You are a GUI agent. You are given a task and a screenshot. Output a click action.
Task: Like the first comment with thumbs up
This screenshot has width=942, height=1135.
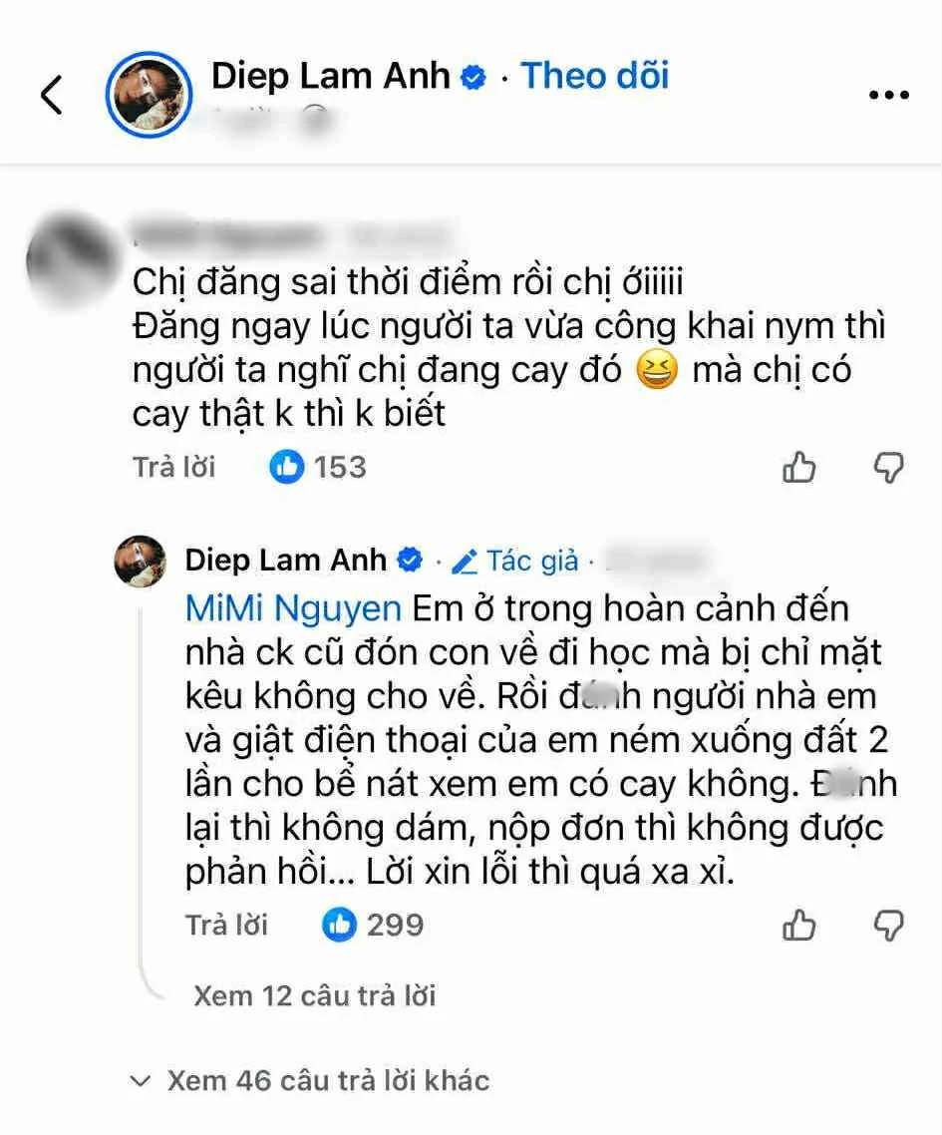point(798,467)
